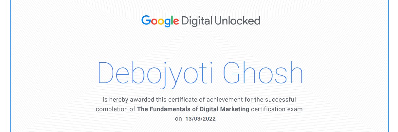Click the words "completion of"
This screenshot has width=398, height=132.
(116, 109)
